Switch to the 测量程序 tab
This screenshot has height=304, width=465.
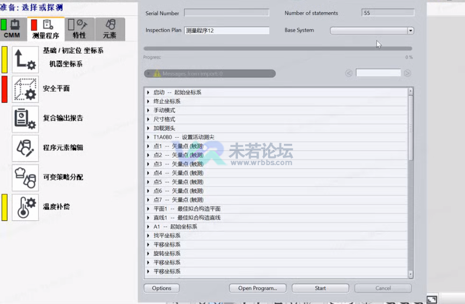click(45, 29)
